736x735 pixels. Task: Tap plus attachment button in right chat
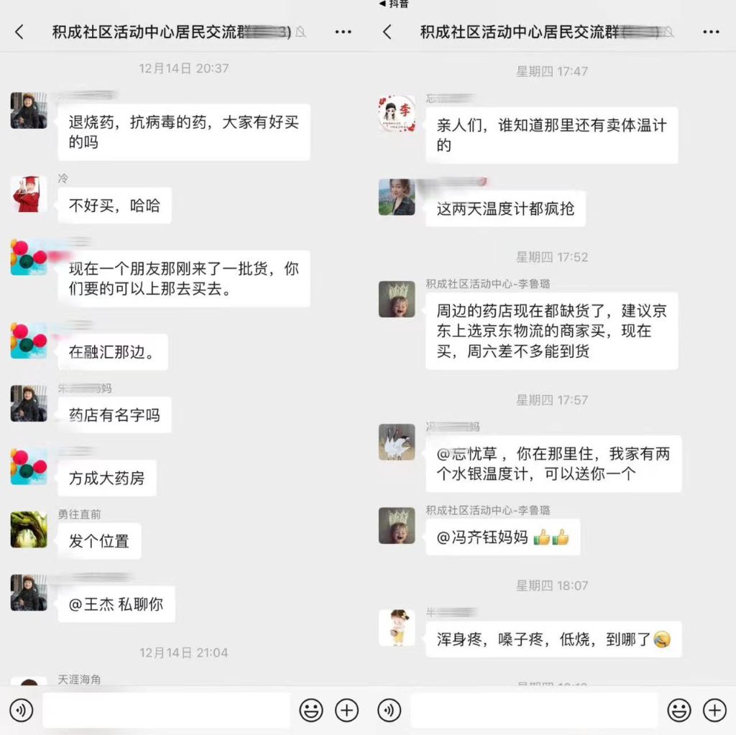tap(714, 710)
